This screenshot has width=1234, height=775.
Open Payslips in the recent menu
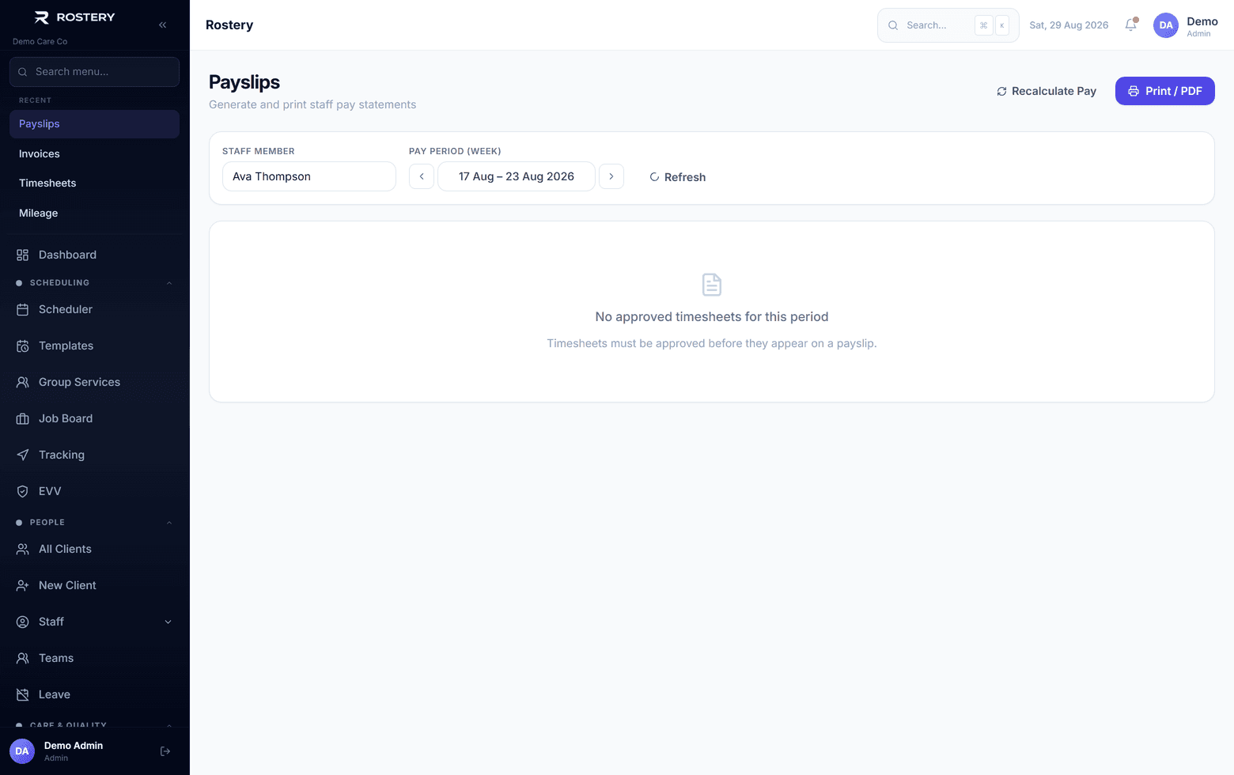pyautogui.click(x=94, y=124)
